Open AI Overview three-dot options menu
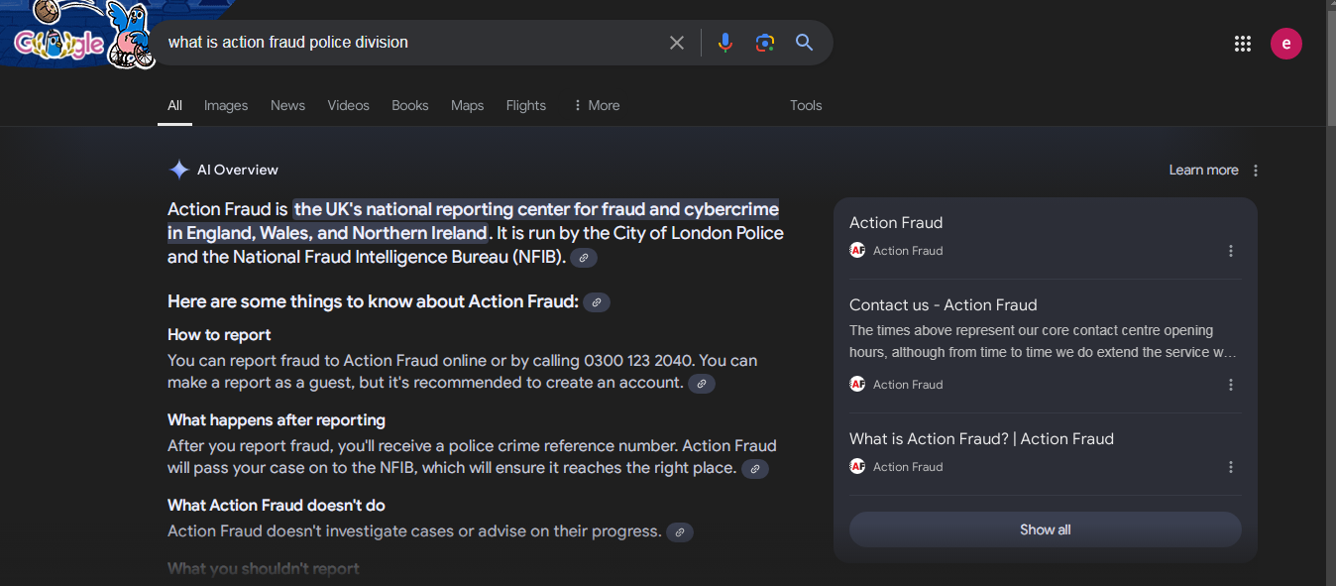Viewport: 1336px width, 586px height. click(x=1256, y=171)
